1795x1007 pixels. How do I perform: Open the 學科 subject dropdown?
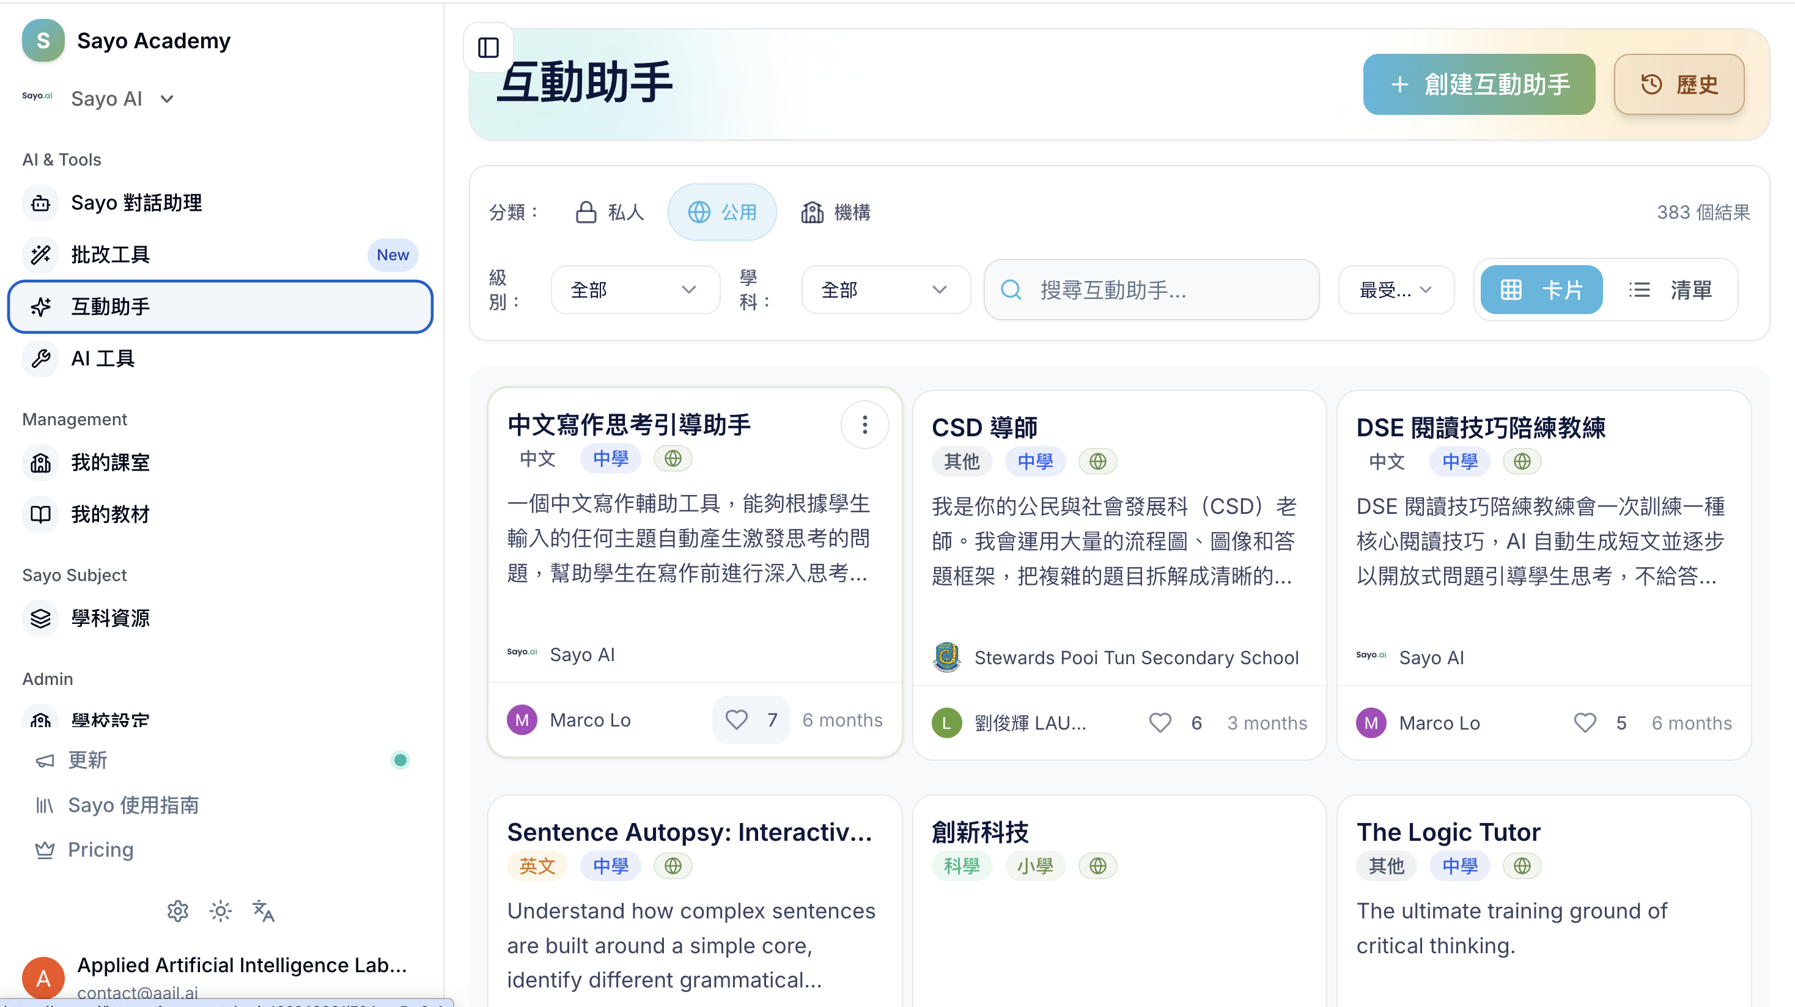click(886, 290)
